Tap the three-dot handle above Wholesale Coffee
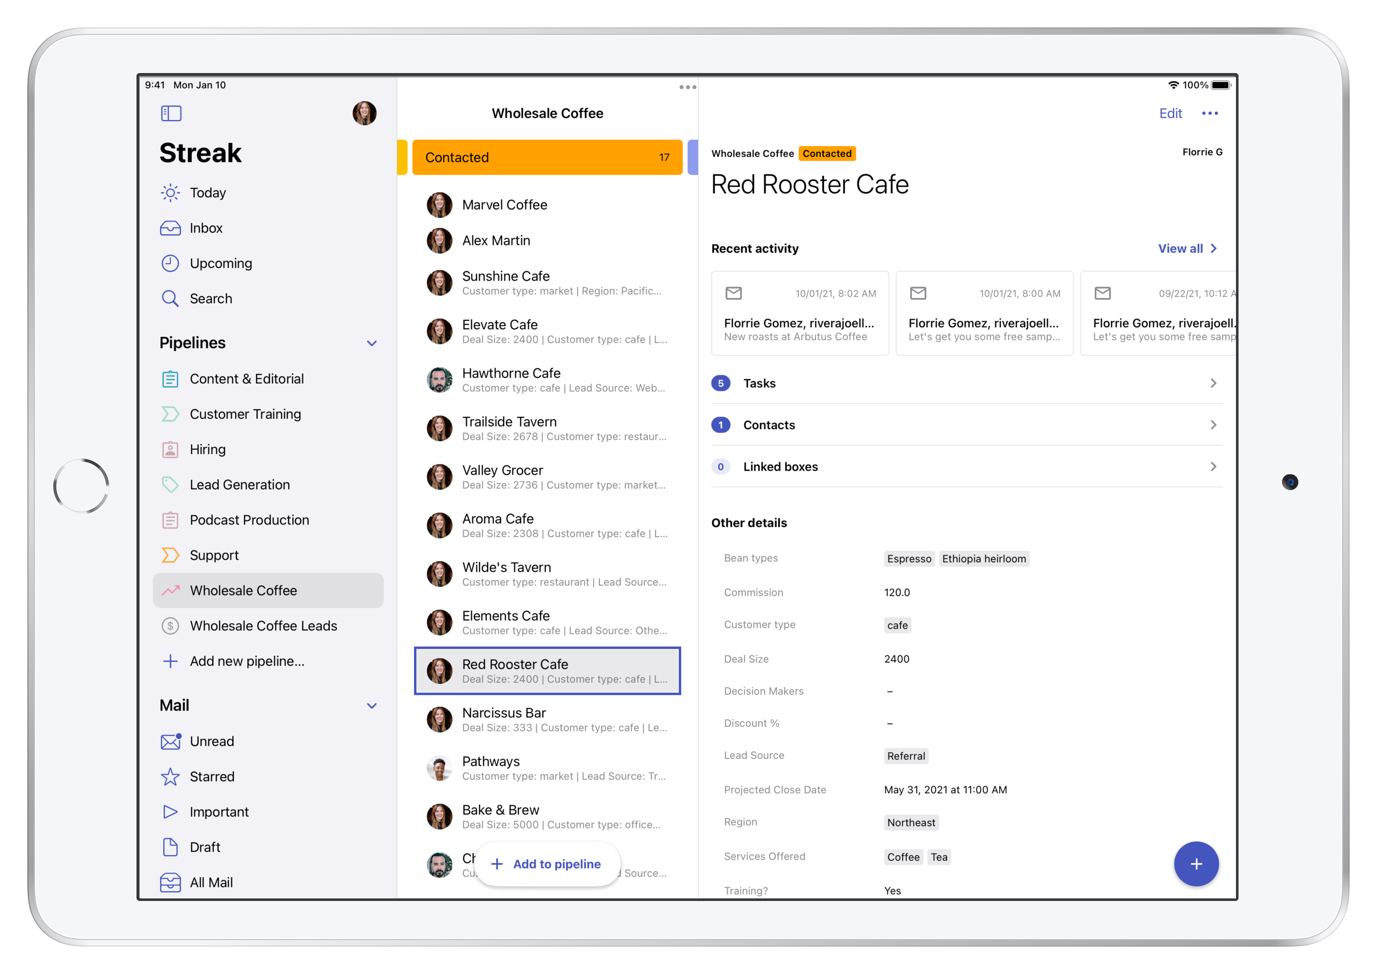1375x974 pixels. [687, 88]
